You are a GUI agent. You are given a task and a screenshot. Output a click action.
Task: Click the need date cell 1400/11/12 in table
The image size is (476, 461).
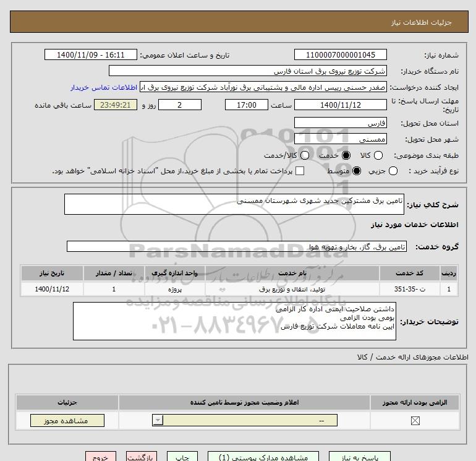[52, 289]
